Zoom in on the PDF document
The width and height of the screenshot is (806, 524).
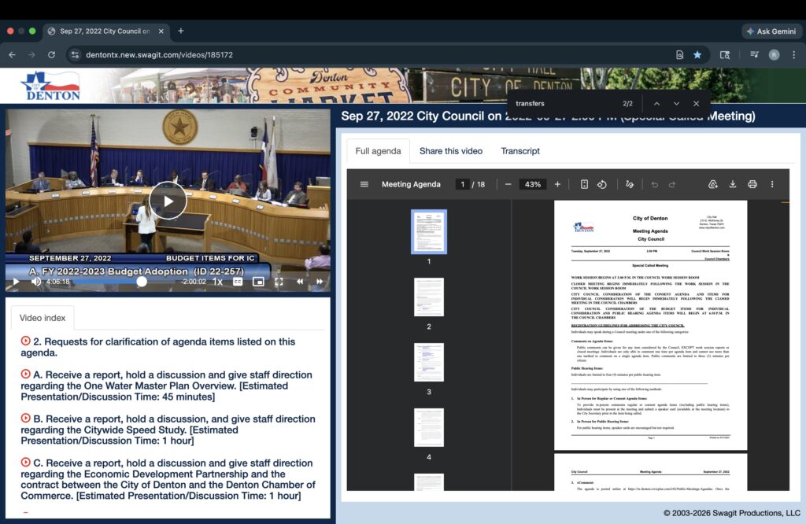557,184
